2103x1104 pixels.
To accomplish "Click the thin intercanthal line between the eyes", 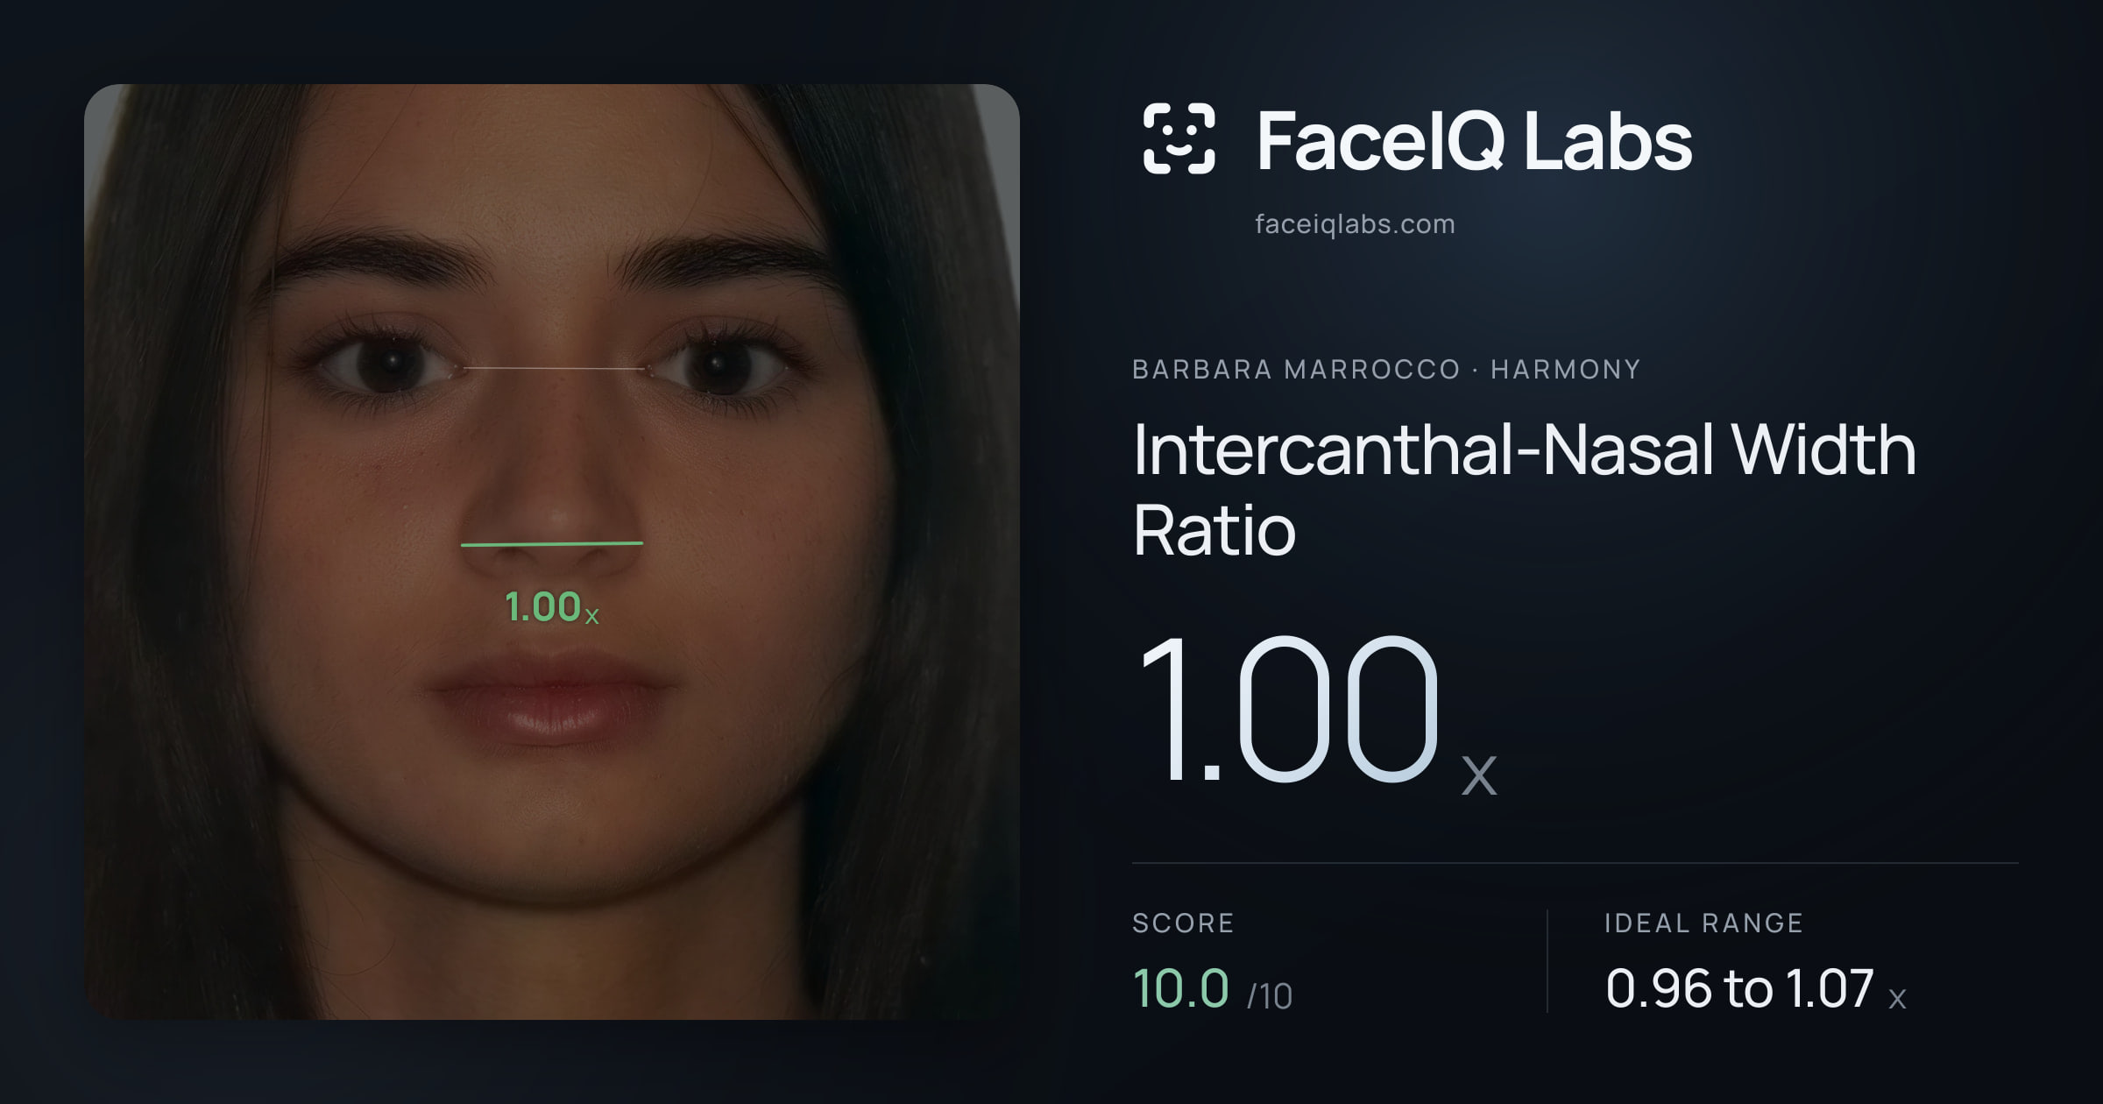I will pyautogui.click(x=556, y=369).
